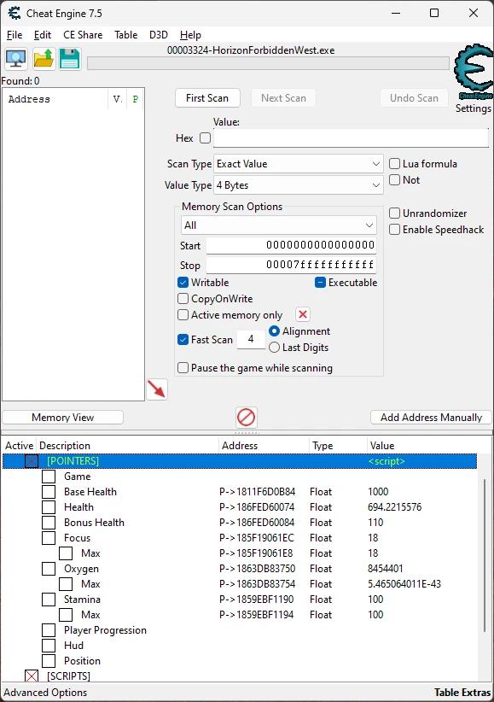Image resolution: width=494 pixels, height=702 pixels.
Task: Open the CE Share menu
Action: (83, 35)
